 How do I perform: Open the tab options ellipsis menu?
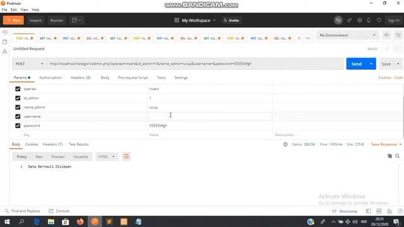(x=307, y=38)
